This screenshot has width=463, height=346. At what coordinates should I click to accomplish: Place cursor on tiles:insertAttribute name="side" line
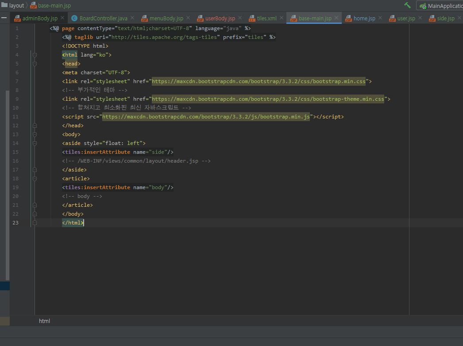[118, 152]
